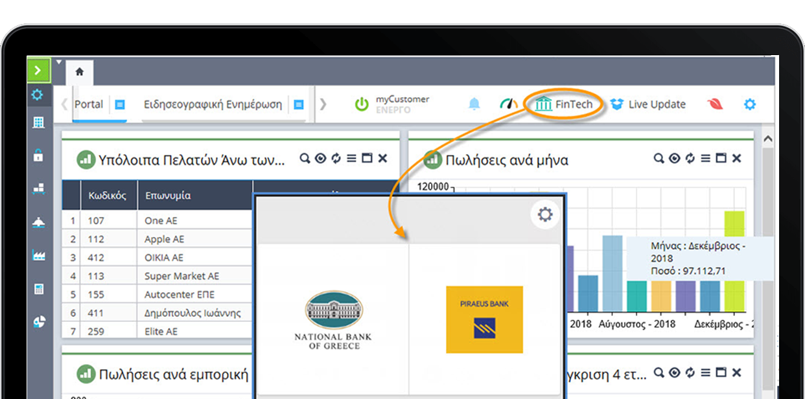Click the Live Update dropbox icon

(616, 104)
